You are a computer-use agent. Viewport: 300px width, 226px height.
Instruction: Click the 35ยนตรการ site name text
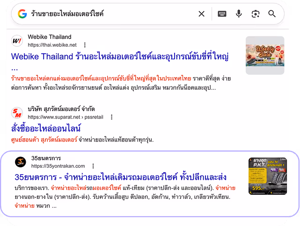click(46, 158)
